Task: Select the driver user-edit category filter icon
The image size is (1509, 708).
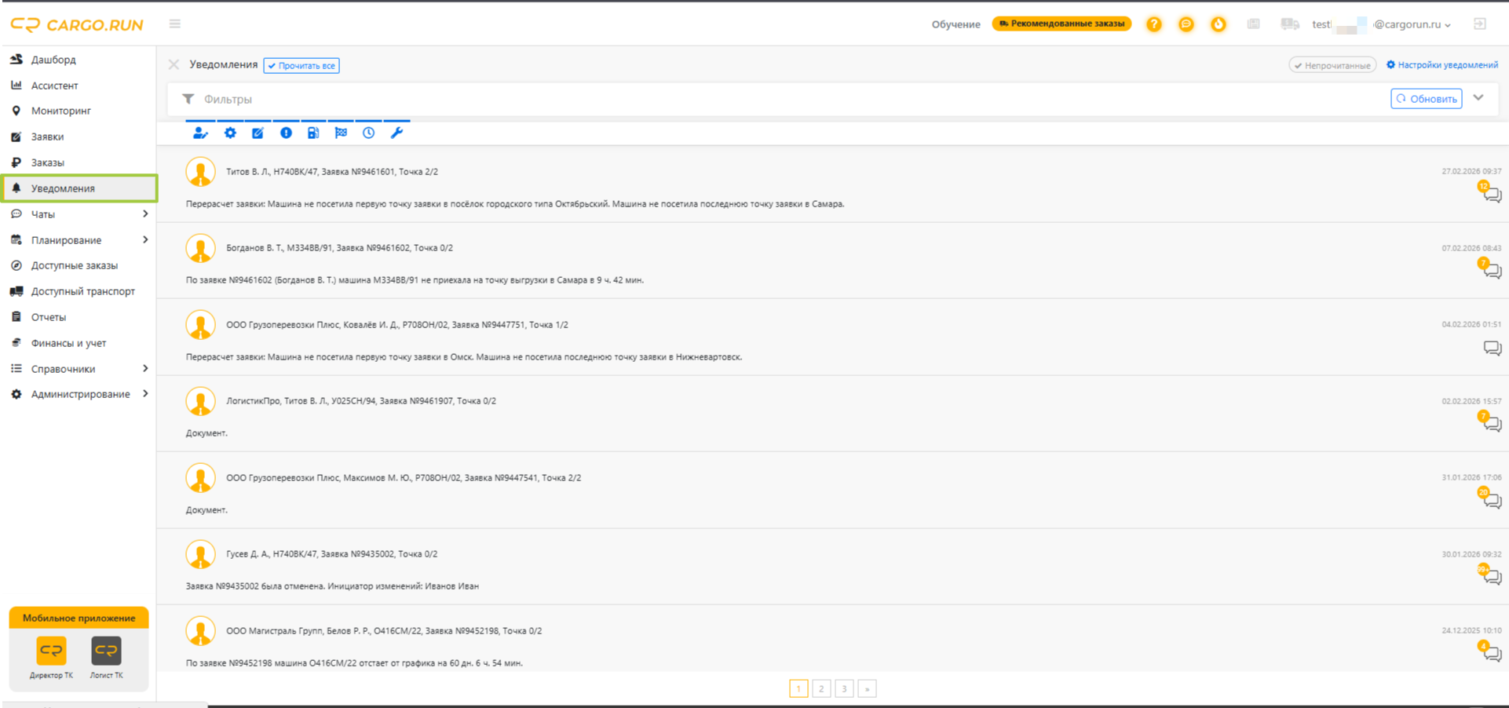Action: [200, 133]
